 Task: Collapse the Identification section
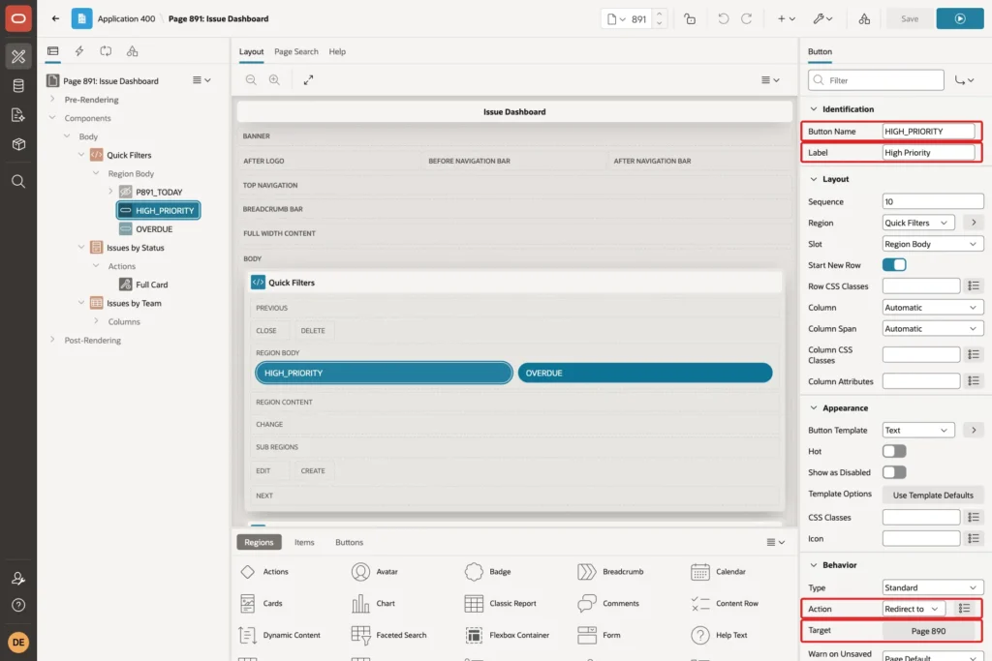(814, 109)
